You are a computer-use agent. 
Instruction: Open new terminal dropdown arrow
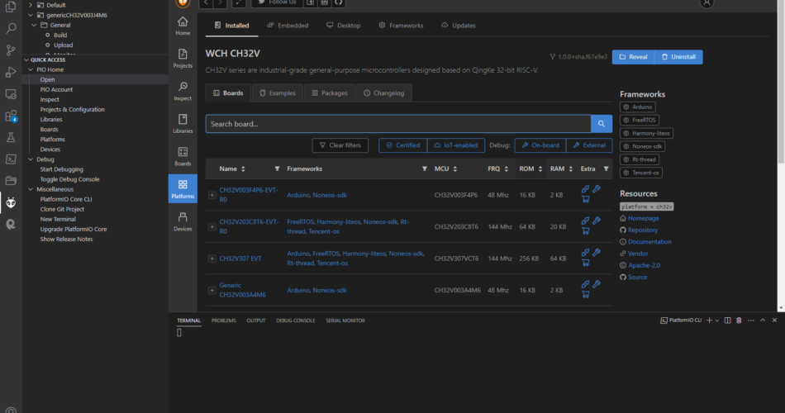tap(717, 320)
